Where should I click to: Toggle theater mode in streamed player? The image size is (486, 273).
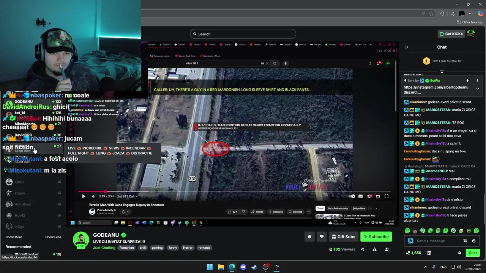pos(378,196)
